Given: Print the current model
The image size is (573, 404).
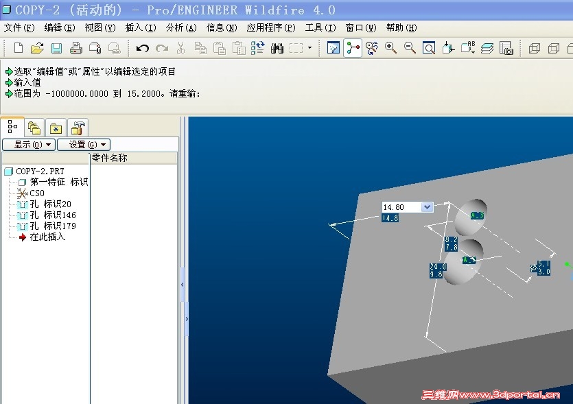Looking at the screenshot, I should 75,48.
